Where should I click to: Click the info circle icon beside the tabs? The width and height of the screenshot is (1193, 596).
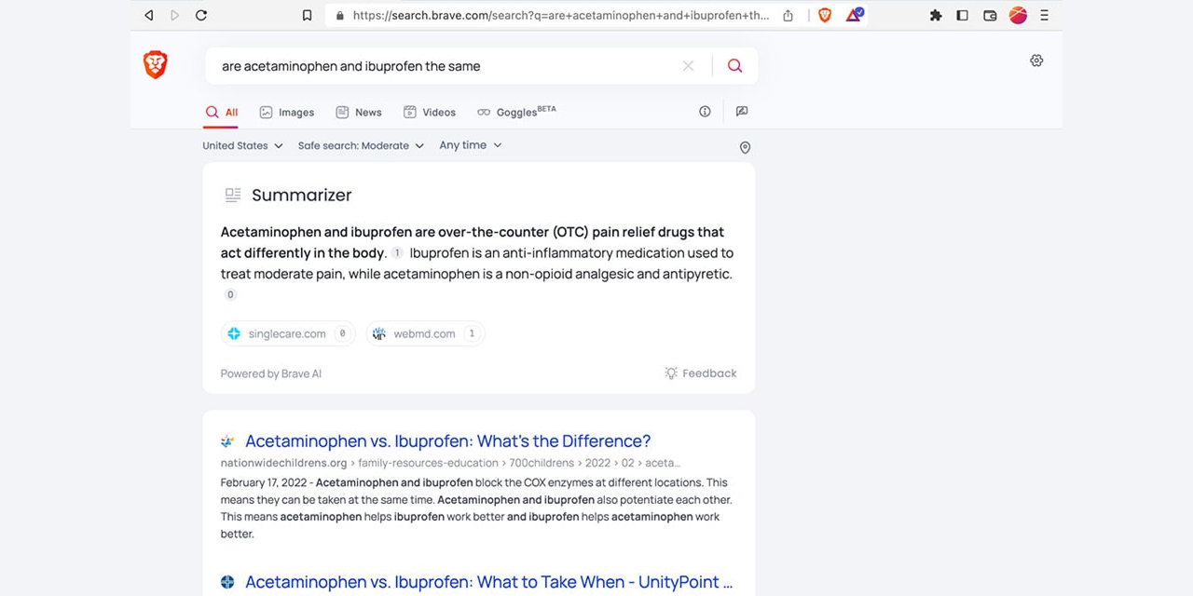coord(705,112)
